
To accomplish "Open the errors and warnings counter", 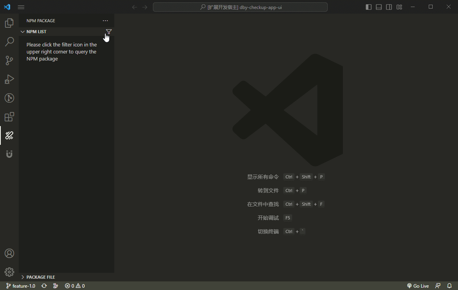I will 75,286.
